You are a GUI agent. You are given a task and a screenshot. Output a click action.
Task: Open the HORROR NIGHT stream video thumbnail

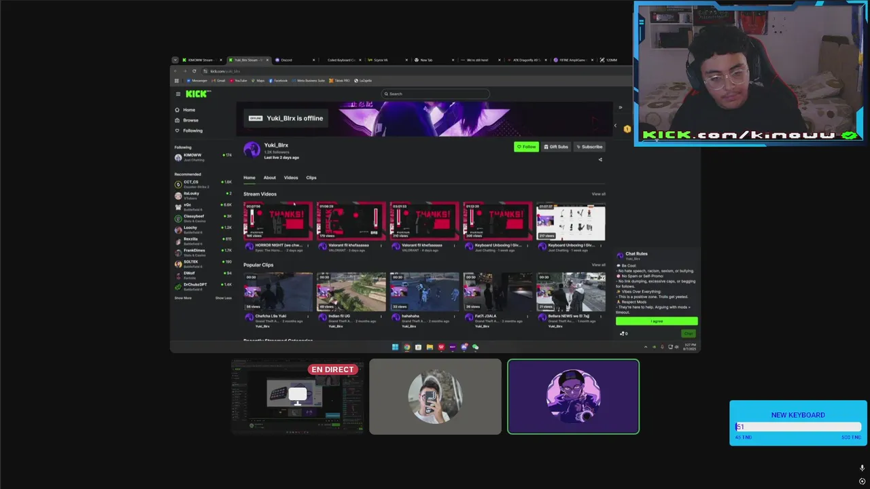pos(278,221)
